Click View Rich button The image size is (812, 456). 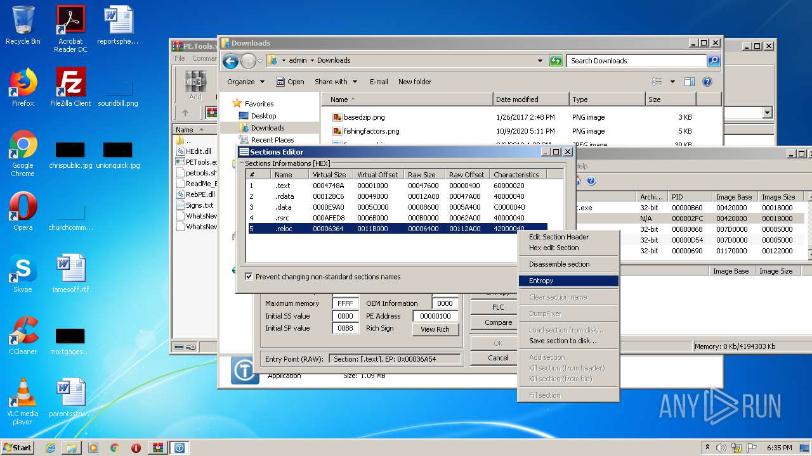pyautogui.click(x=435, y=329)
